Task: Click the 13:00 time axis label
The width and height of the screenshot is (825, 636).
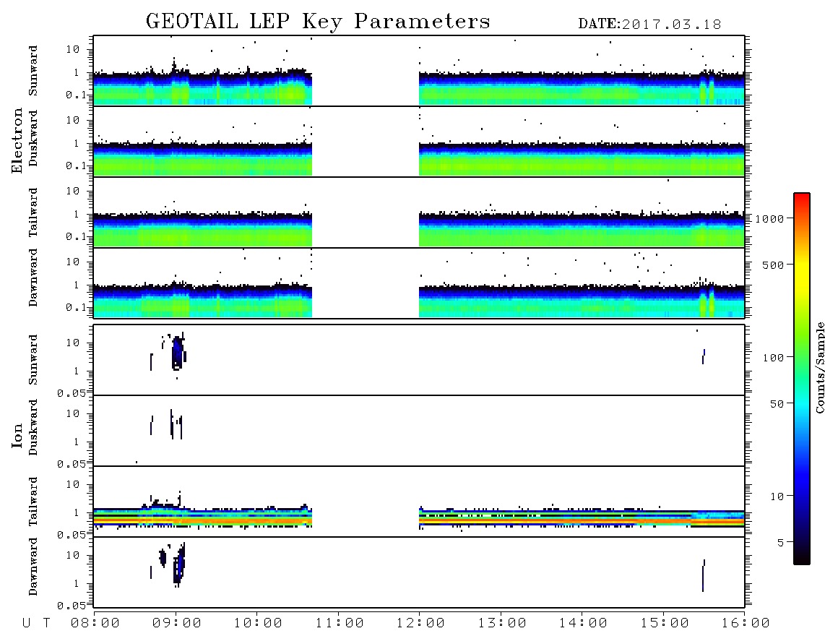Action: [x=502, y=624]
